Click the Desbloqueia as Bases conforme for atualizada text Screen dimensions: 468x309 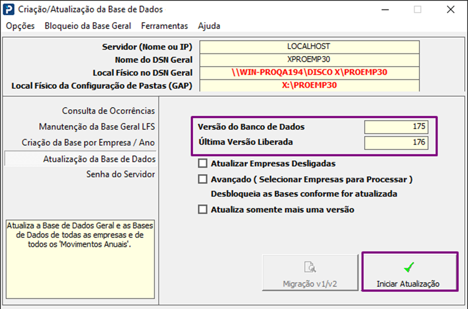[304, 194]
